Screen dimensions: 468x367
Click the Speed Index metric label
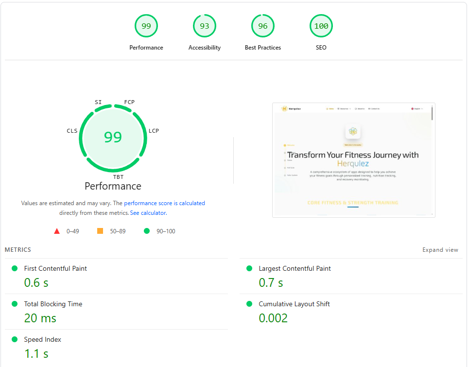[43, 339]
